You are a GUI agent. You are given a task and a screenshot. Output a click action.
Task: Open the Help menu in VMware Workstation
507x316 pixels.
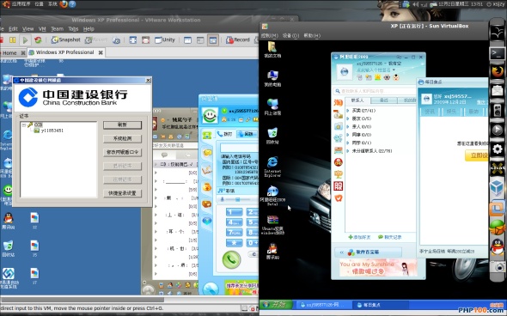pos(89,28)
